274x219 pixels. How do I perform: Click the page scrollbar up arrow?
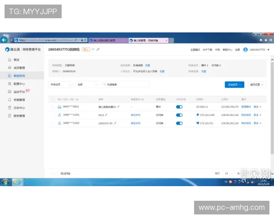point(272,60)
